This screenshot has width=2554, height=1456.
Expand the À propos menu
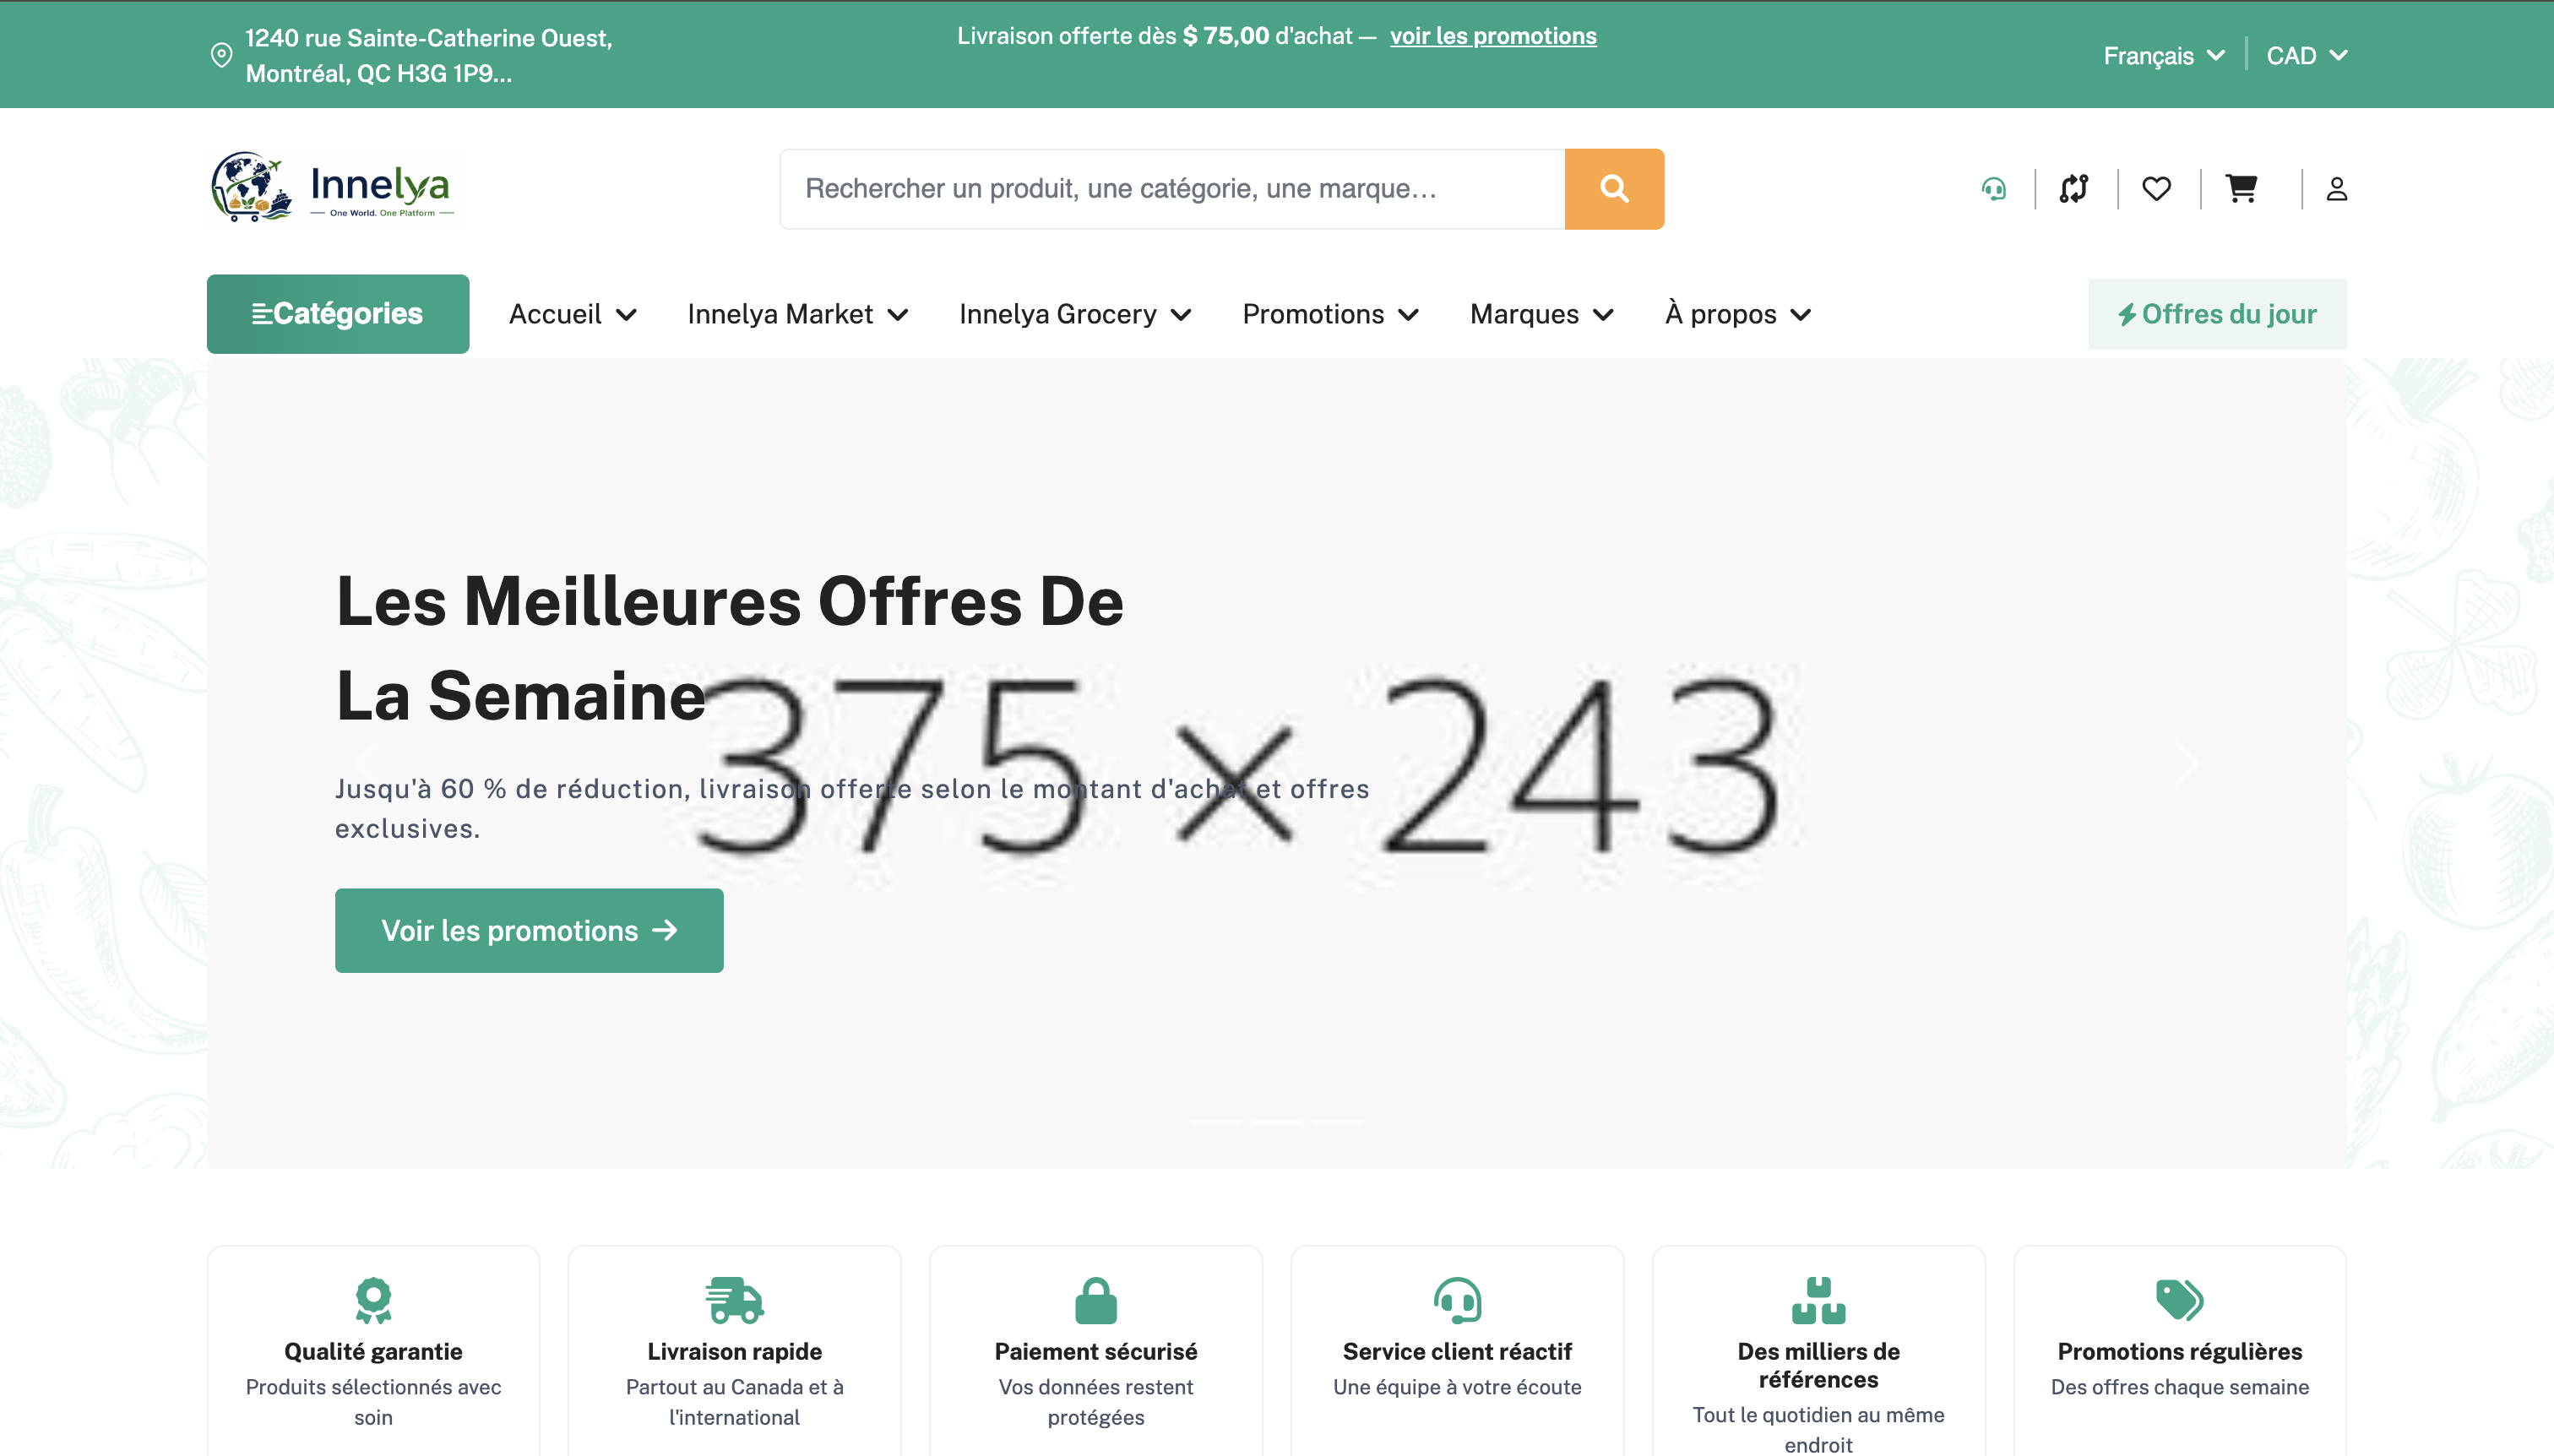1738,314
